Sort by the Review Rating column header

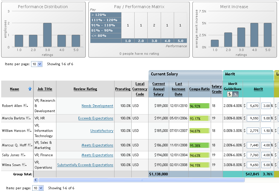tap(85, 89)
